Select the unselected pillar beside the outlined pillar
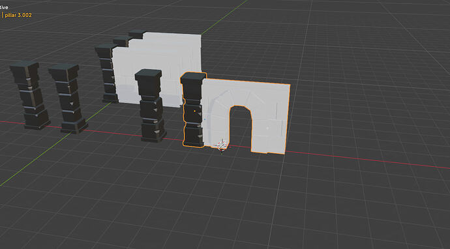The height and width of the screenshot is (249, 450). pyautogui.click(x=150, y=106)
